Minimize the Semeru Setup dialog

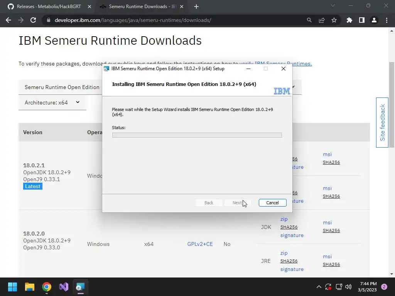[x=248, y=69]
